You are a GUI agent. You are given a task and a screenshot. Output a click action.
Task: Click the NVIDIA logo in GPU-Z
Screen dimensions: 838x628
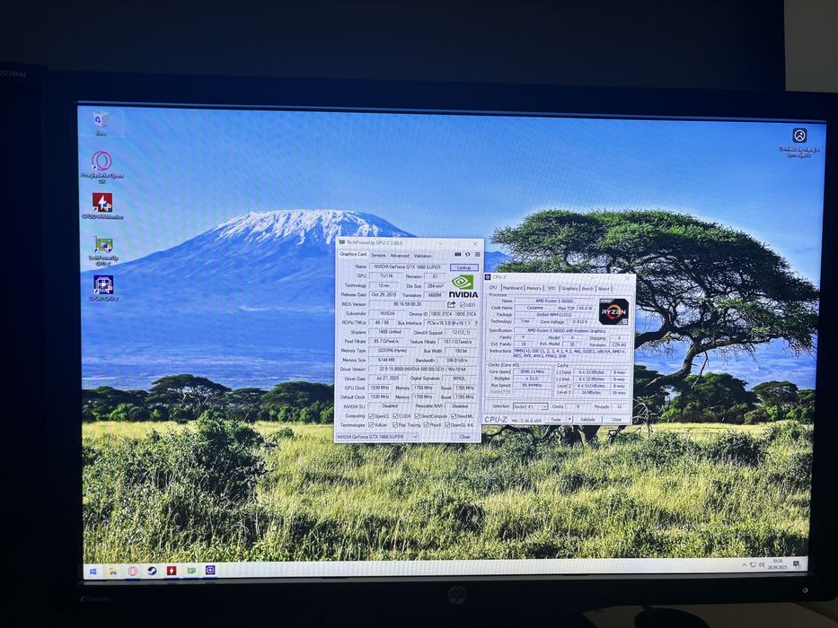(463, 287)
